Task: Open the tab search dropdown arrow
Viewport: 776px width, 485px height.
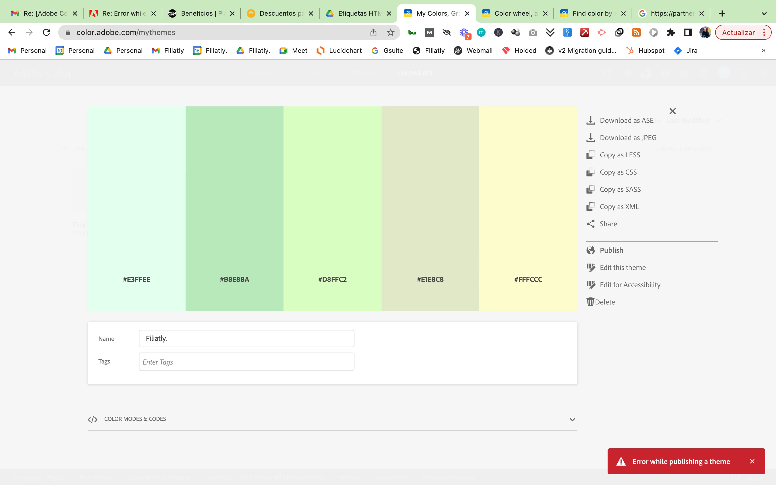Action: coord(764,13)
